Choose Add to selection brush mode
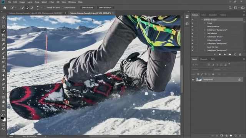The width and height of the screenshot is (246, 138). (x=27, y=8)
